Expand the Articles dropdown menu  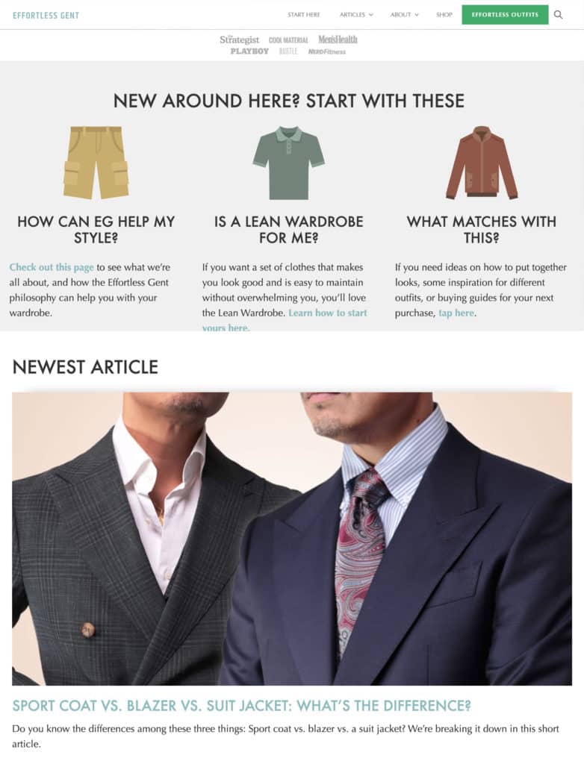[x=356, y=15]
